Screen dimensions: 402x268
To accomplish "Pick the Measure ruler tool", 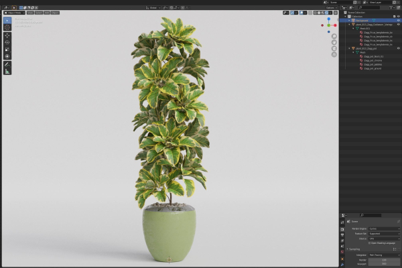I will point(7,71).
